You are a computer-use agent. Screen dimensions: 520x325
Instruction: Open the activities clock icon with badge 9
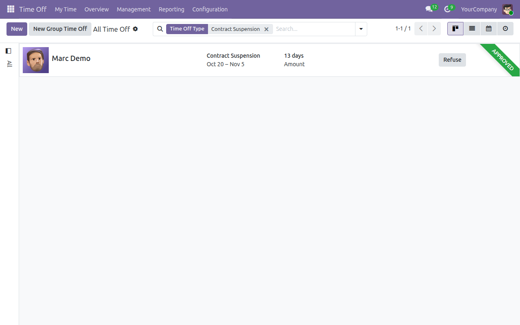point(448,9)
